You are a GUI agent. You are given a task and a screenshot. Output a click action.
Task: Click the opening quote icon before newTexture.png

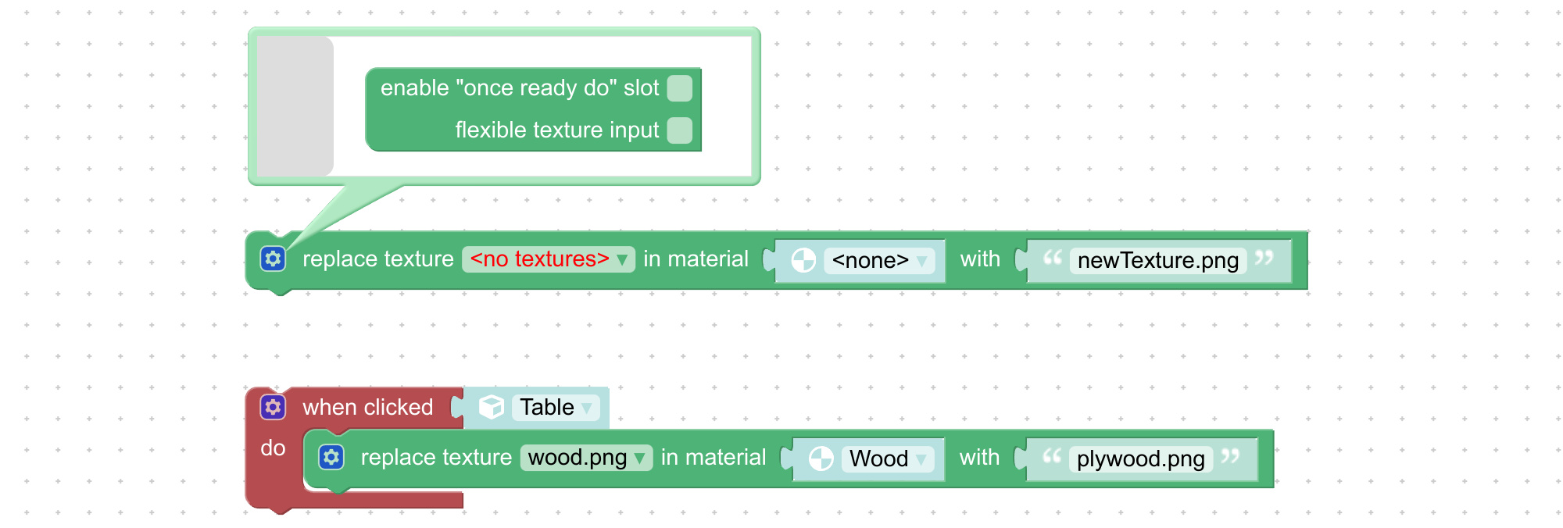click(x=1052, y=258)
